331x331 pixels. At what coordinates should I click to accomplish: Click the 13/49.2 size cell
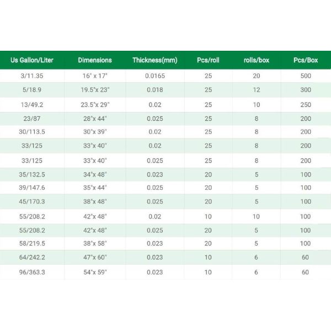32,104
